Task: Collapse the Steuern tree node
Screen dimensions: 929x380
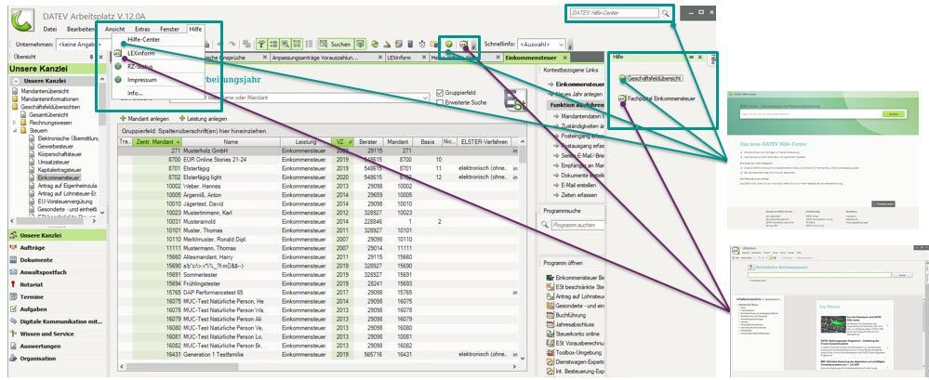Action: click(x=16, y=130)
